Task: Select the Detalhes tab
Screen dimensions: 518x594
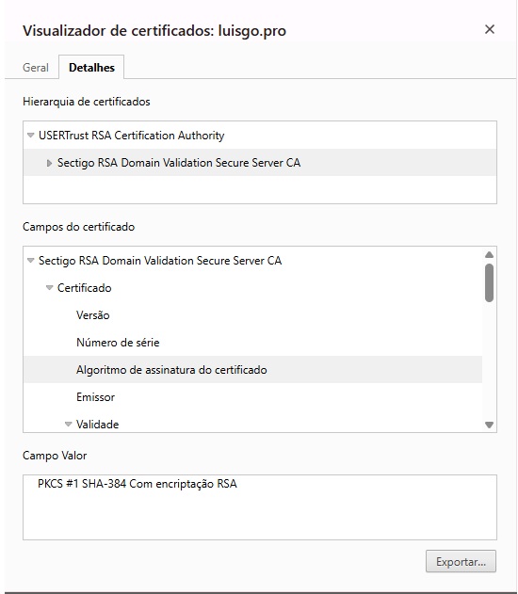Action: [x=91, y=68]
